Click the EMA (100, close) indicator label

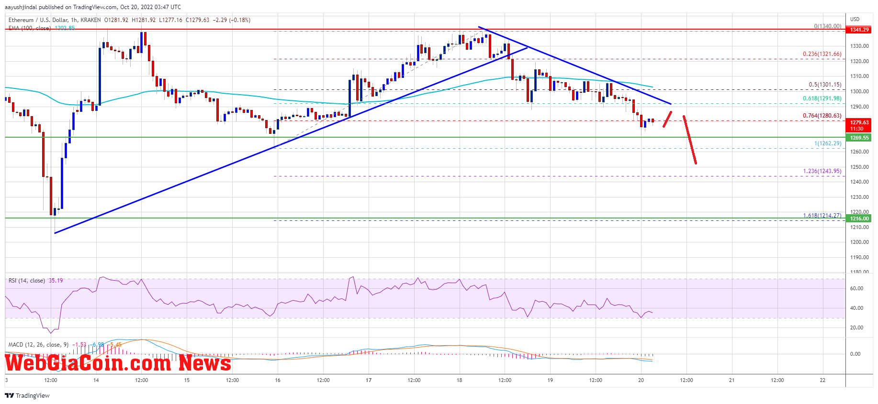(x=30, y=28)
